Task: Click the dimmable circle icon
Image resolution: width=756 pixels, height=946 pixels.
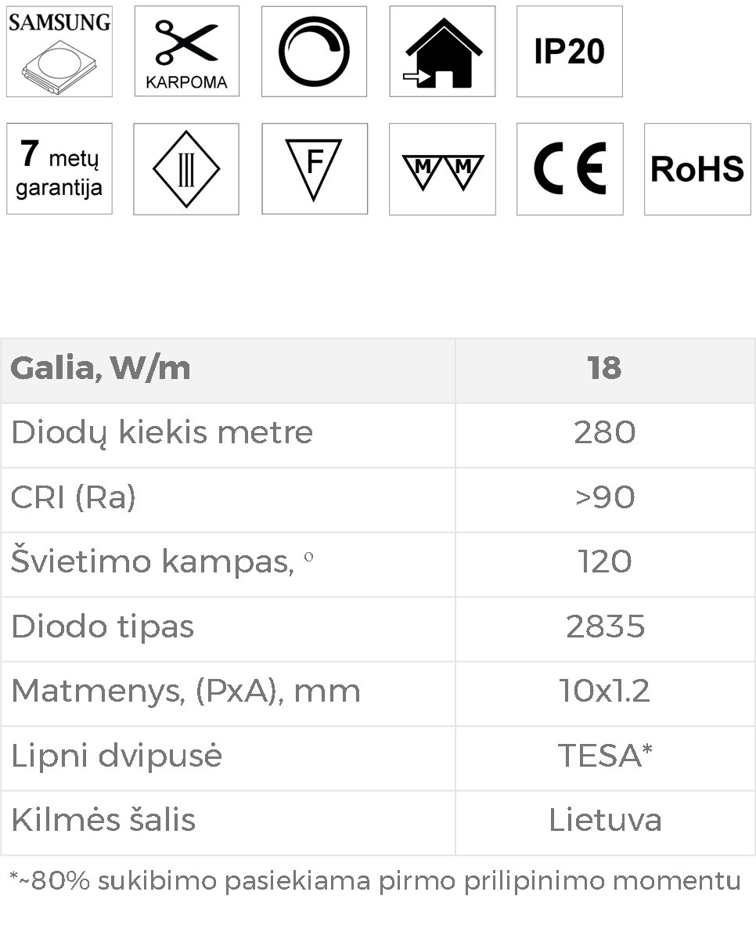Action: [314, 52]
